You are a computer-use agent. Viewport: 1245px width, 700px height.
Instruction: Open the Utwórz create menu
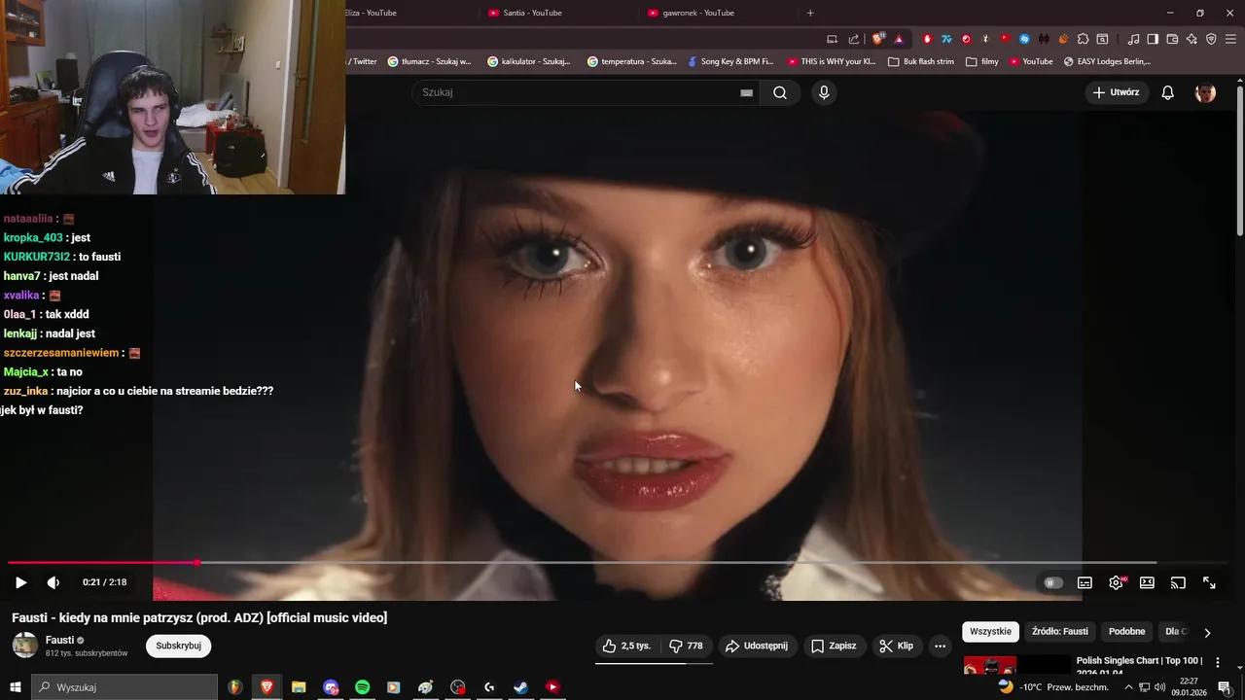coord(1117,92)
